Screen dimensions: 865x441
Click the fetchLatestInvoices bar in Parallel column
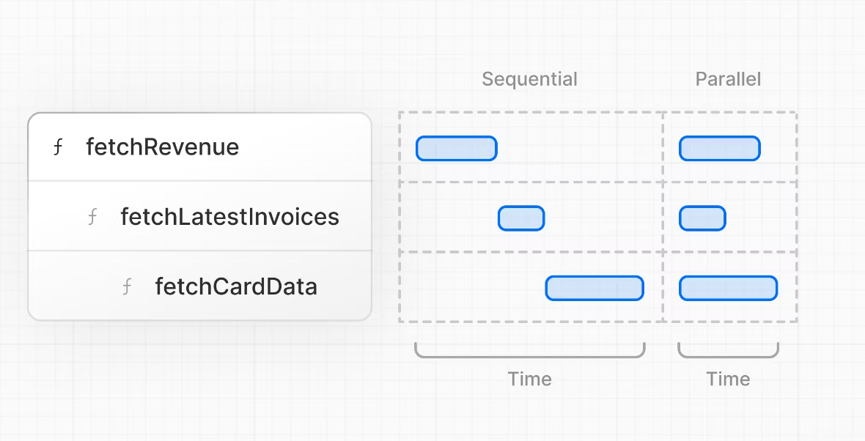[x=702, y=218]
